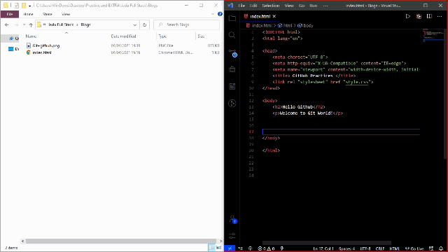Open the Source Control view in VS Code
The image size is (448, 252).
[232, 53]
